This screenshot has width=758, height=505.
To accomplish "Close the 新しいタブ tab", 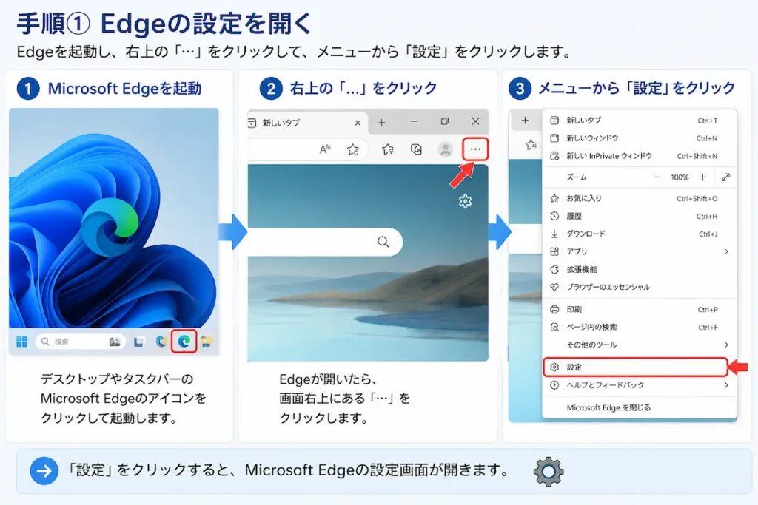I will click(358, 123).
